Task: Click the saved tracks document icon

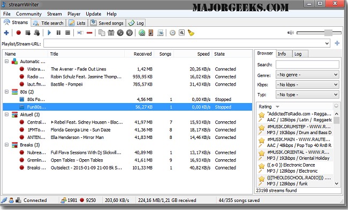Action: [x=160, y=33]
